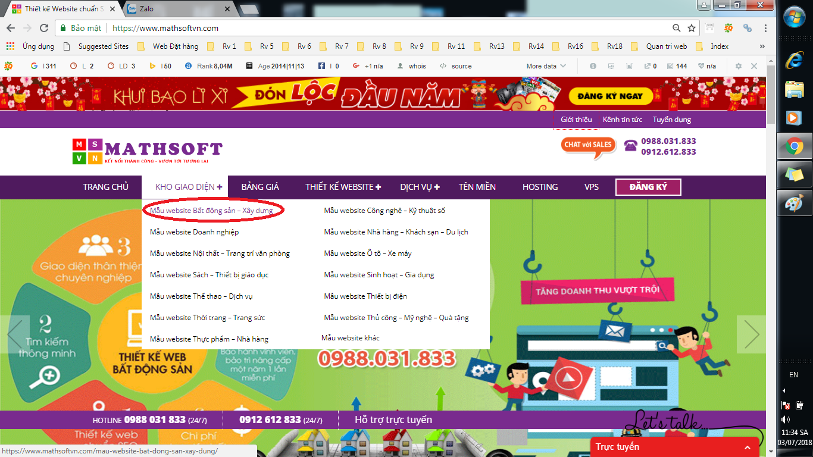The image size is (813, 457).
Task: Click ĐĂNG KÝ NGAY on banner
Action: coord(609,96)
